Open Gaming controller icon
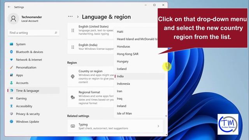This screenshot has height=140, width=249. pos(11,98)
